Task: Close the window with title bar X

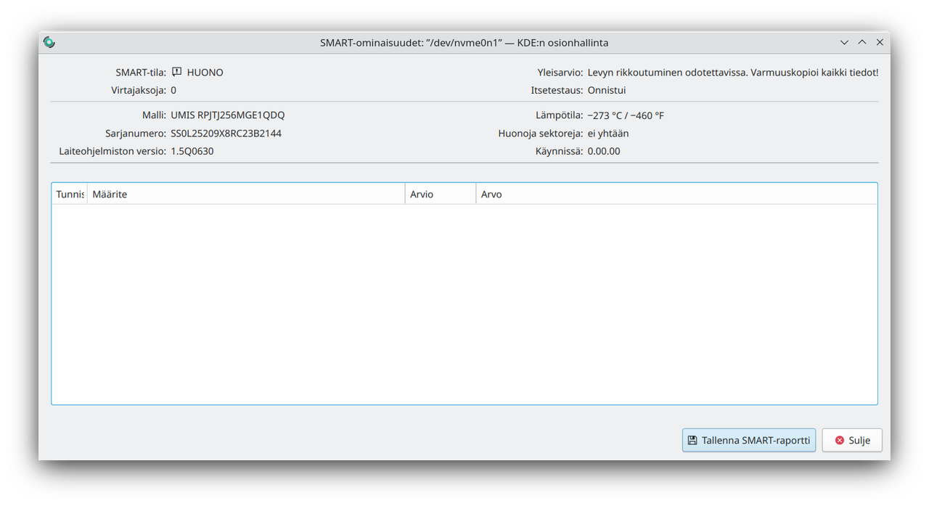Action: pyautogui.click(x=880, y=42)
